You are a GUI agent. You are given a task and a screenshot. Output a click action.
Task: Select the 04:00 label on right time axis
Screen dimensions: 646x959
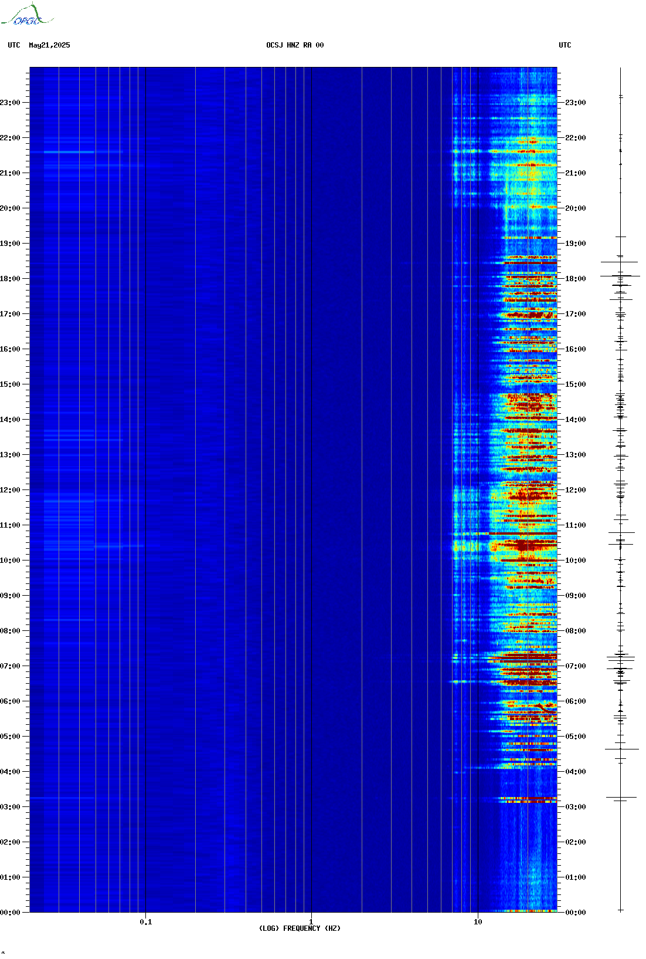point(576,772)
